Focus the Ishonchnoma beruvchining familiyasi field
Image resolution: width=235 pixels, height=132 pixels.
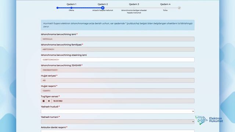[117, 49]
